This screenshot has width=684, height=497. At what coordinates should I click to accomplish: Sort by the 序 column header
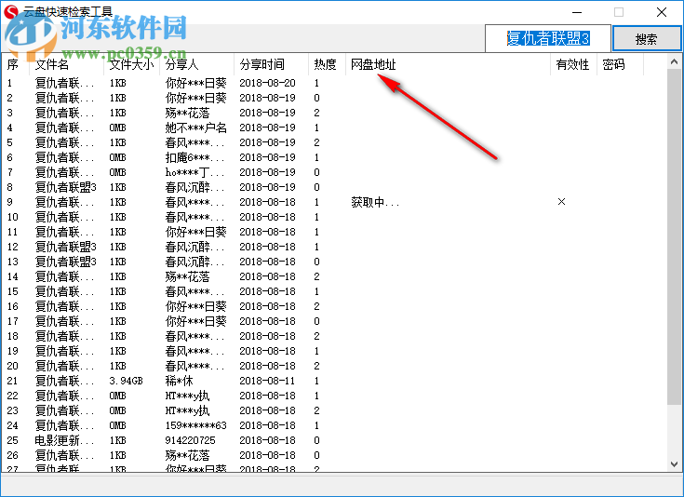click(x=16, y=64)
